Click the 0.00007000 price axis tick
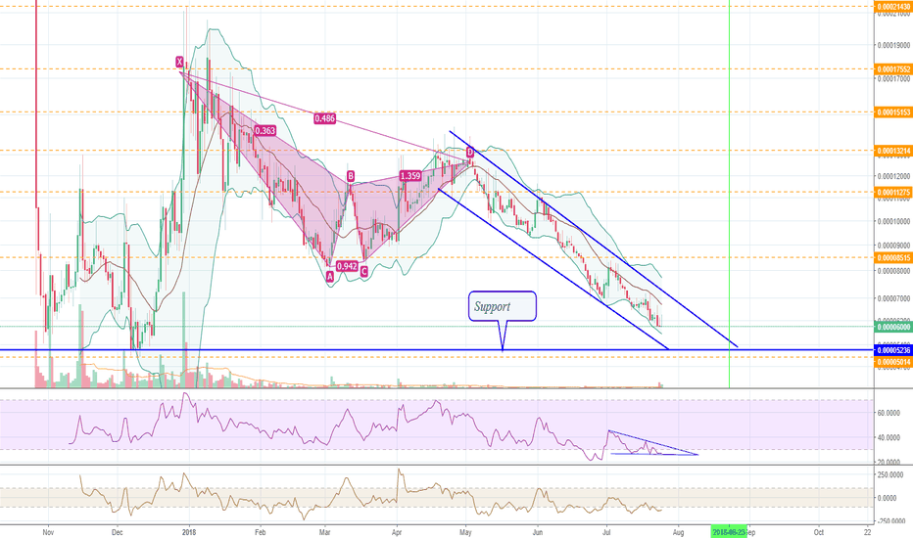Viewport: 913px width, 538px height. [x=893, y=298]
